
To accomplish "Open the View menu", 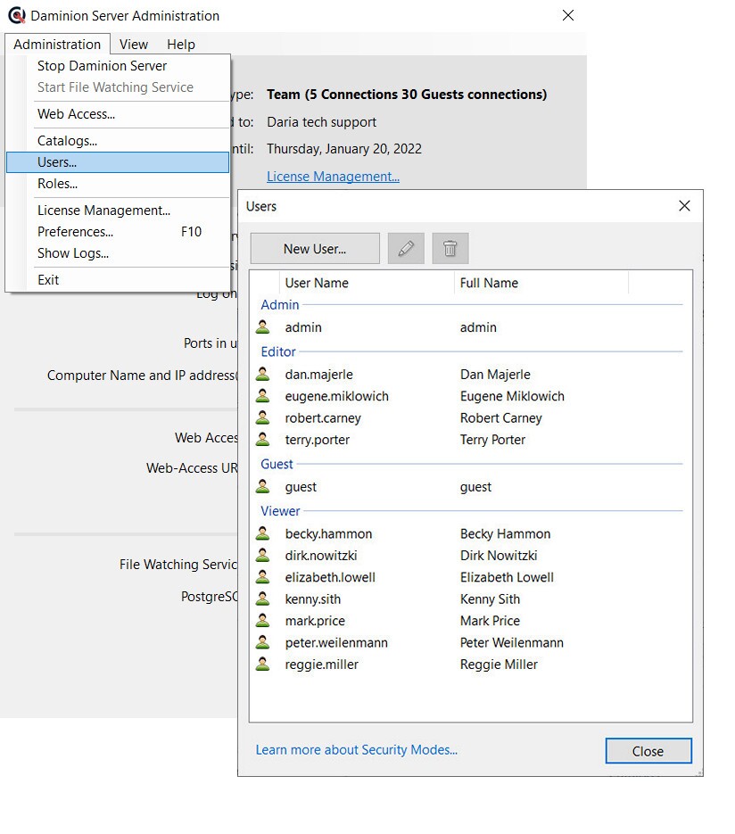I will click(134, 45).
